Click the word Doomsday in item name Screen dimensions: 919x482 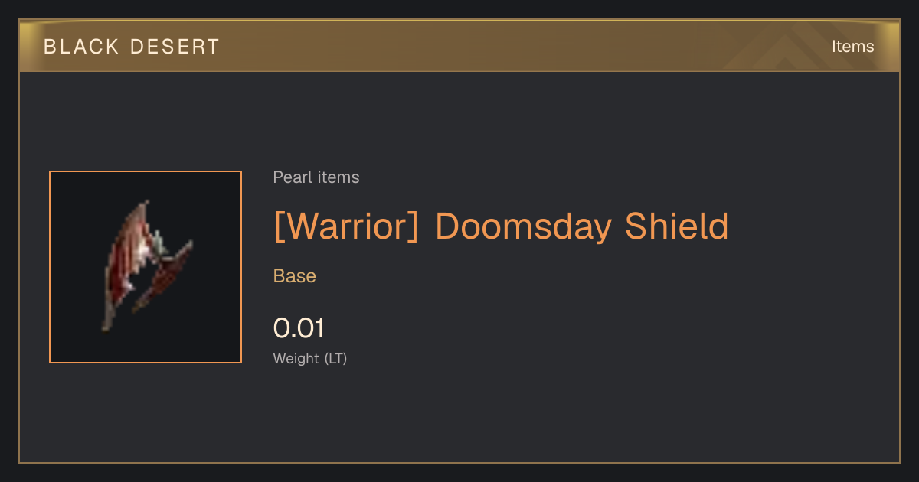(x=523, y=226)
